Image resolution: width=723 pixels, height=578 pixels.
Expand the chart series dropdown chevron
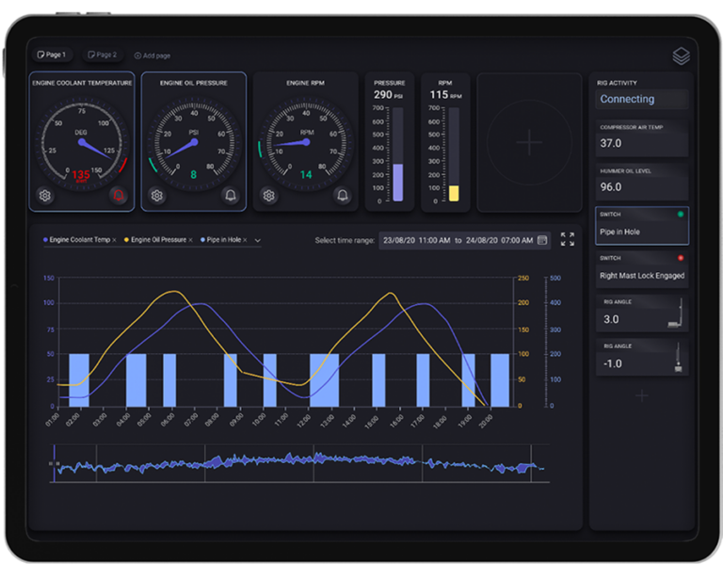(x=258, y=241)
